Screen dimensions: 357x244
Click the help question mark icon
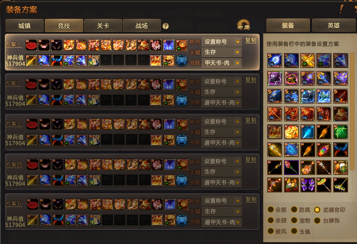(166, 26)
